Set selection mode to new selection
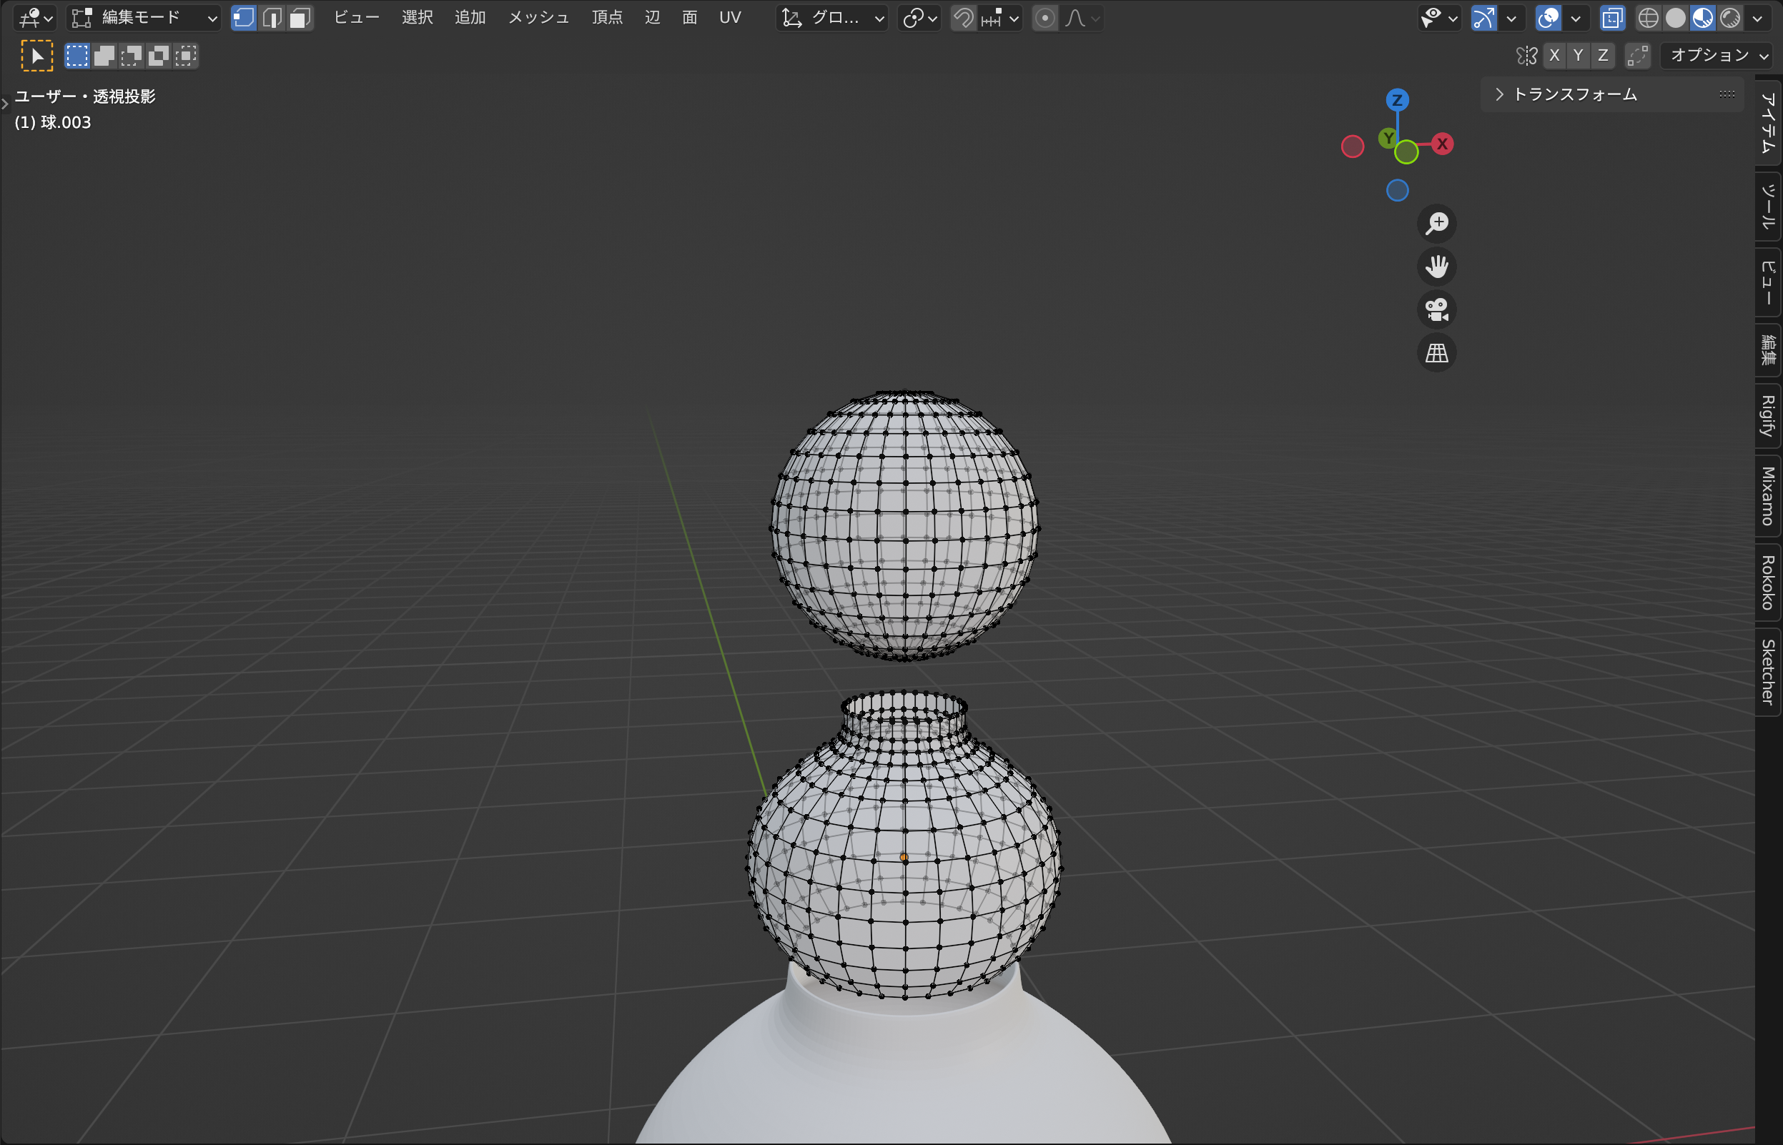Image resolution: width=1783 pixels, height=1145 pixels. 77,56
